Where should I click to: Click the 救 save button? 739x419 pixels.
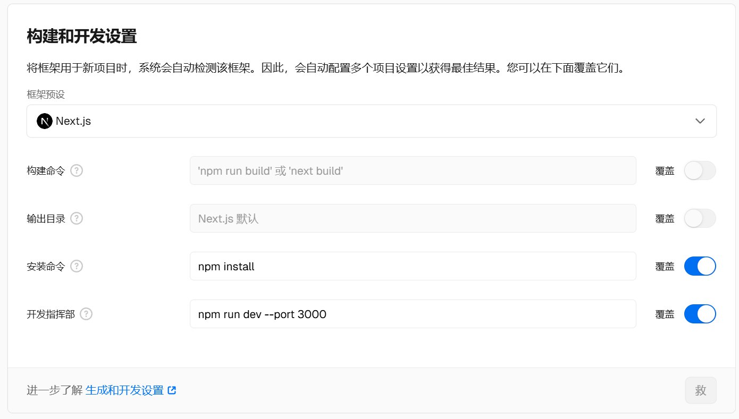pyautogui.click(x=701, y=390)
